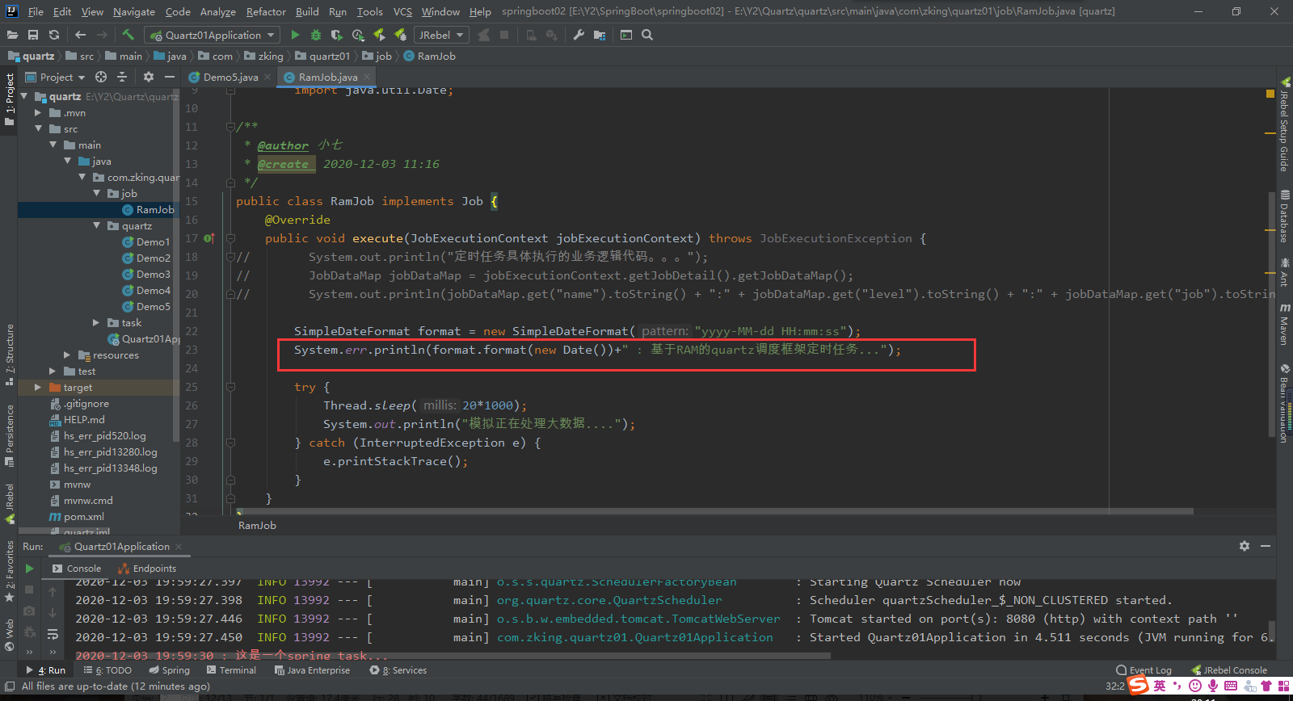
Task: Run with Coverage using the shield icon
Action: [x=337, y=35]
